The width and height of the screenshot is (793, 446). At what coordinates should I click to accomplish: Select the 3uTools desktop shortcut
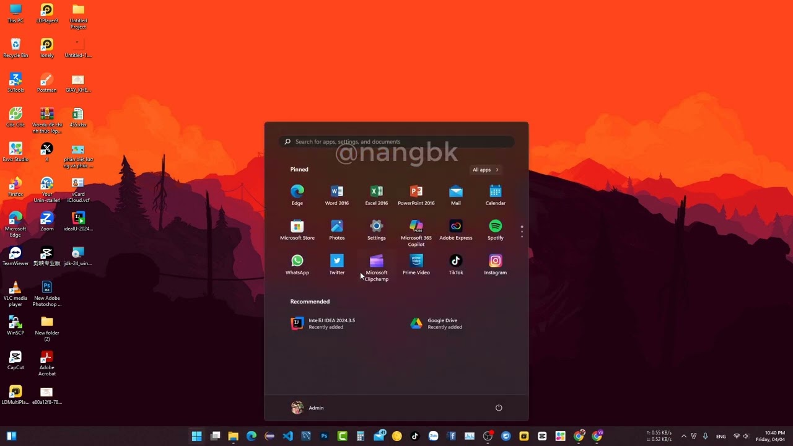click(15, 83)
